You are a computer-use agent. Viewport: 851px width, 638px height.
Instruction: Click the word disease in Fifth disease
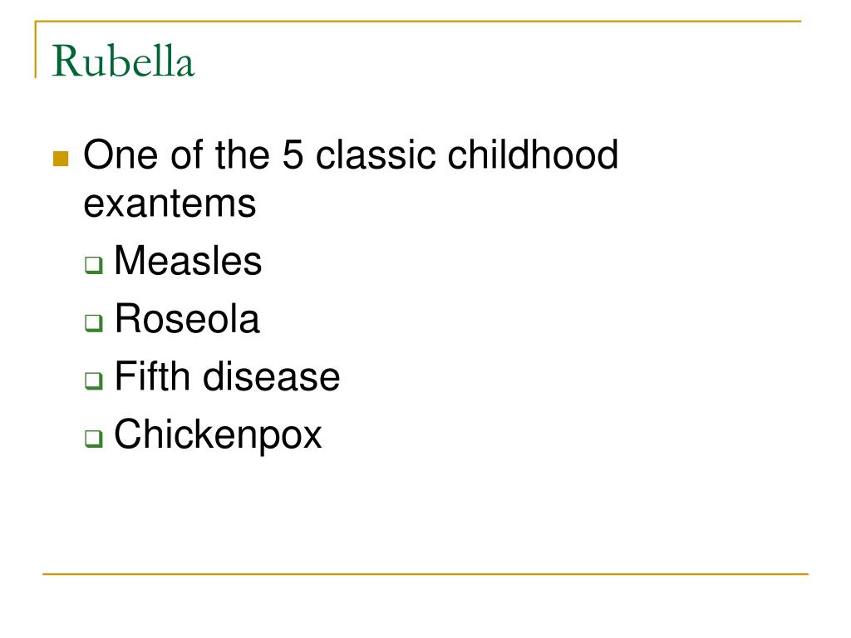(x=272, y=376)
